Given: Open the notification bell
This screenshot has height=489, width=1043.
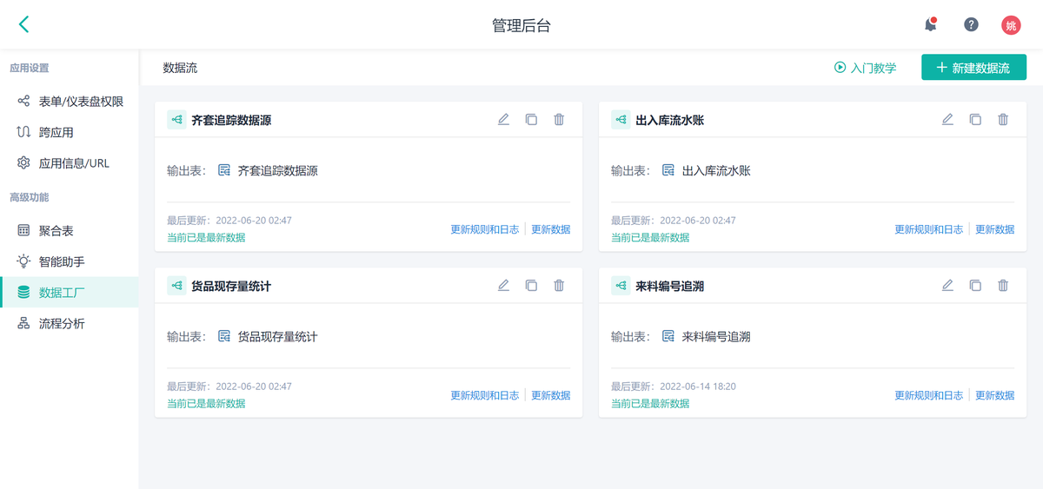Looking at the screenshot, I should click(931, 24).
